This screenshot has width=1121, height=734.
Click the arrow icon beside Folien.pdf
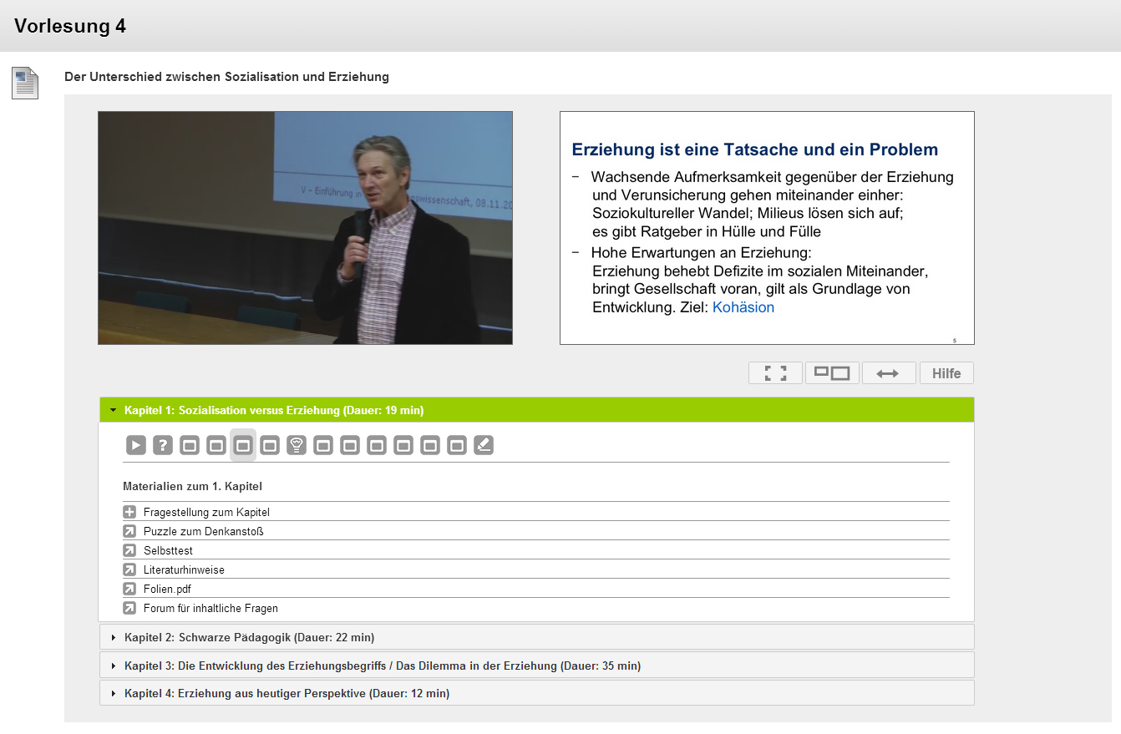click(x=129, y=589)
